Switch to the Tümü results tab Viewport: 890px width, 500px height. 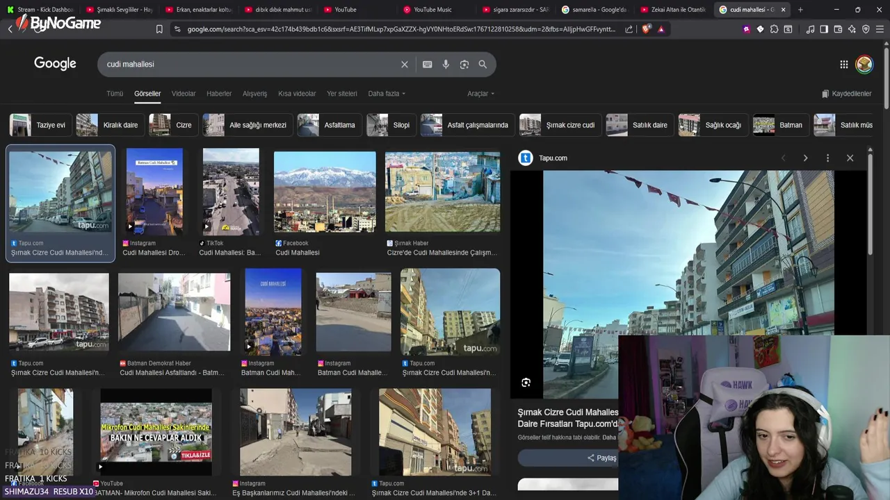click(x=115, y=94)
